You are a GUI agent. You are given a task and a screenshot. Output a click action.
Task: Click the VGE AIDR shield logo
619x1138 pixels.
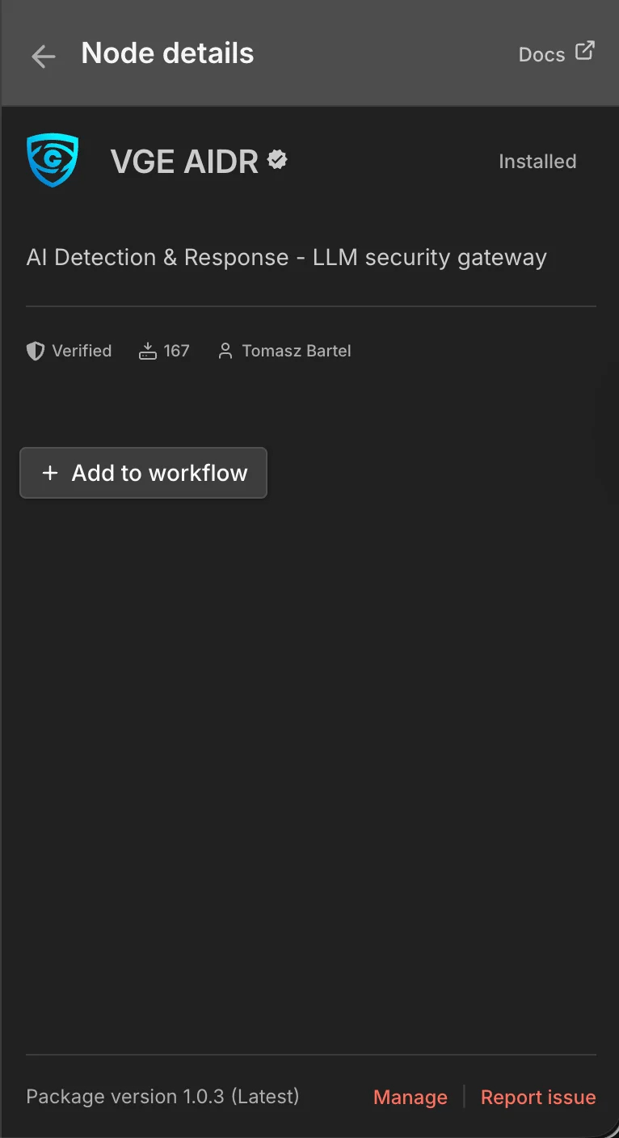click(53, 160)
